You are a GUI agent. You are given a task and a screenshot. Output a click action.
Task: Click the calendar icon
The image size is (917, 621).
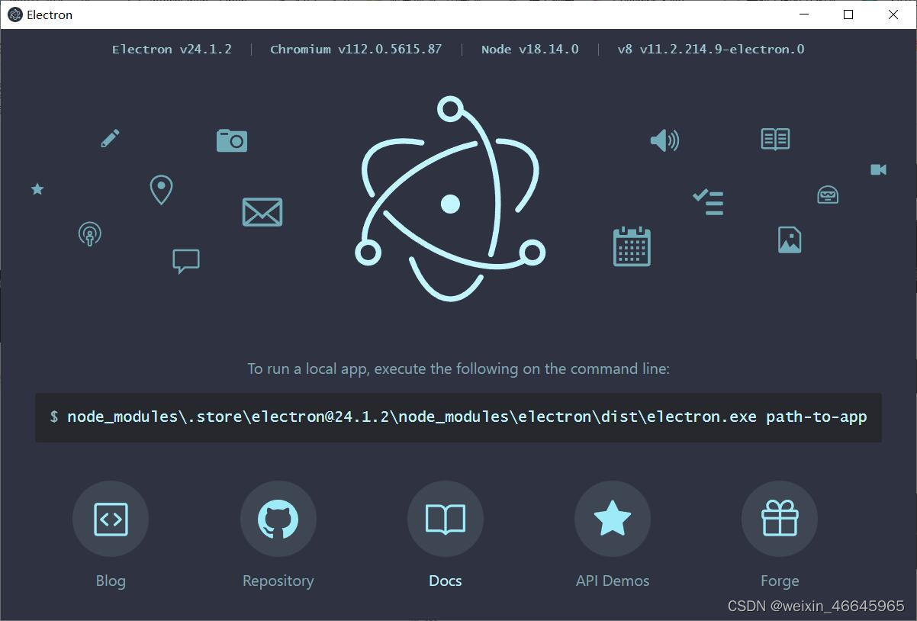click(x=631, y=246)
